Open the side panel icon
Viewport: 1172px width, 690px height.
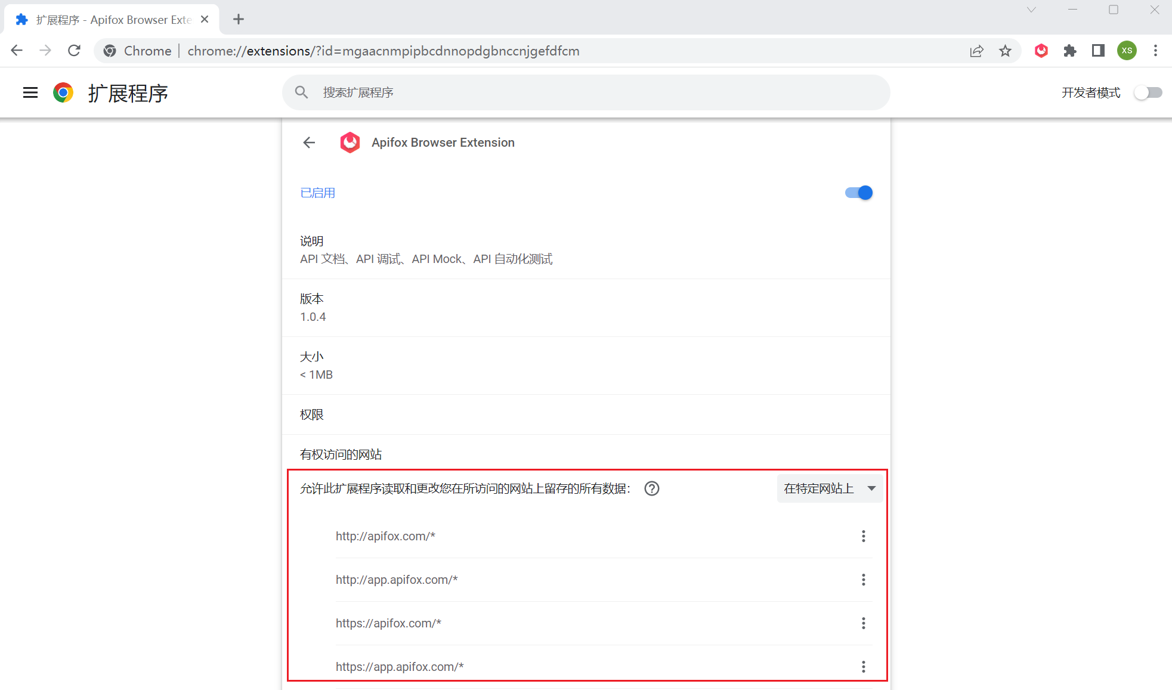(1098, 51)
